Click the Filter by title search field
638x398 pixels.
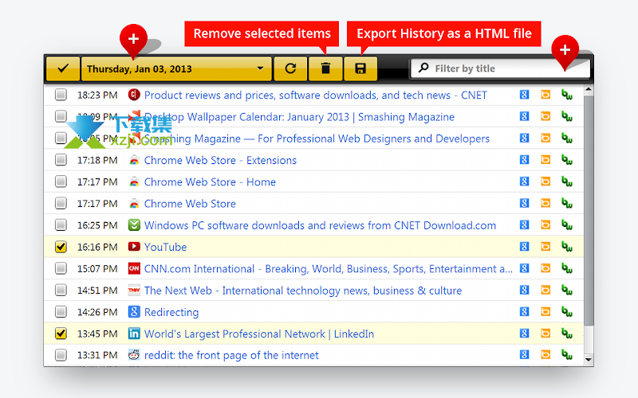pyautogui.click(x=501, y=68)
